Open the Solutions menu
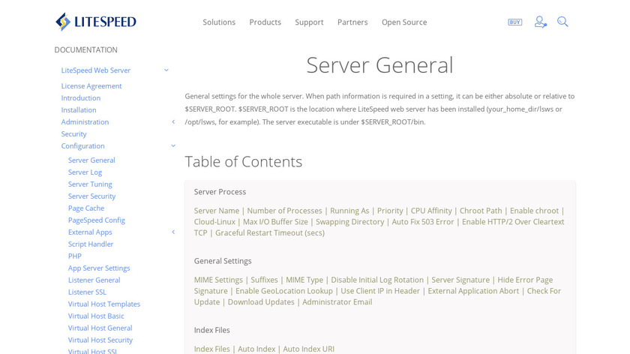 point(219,22)
